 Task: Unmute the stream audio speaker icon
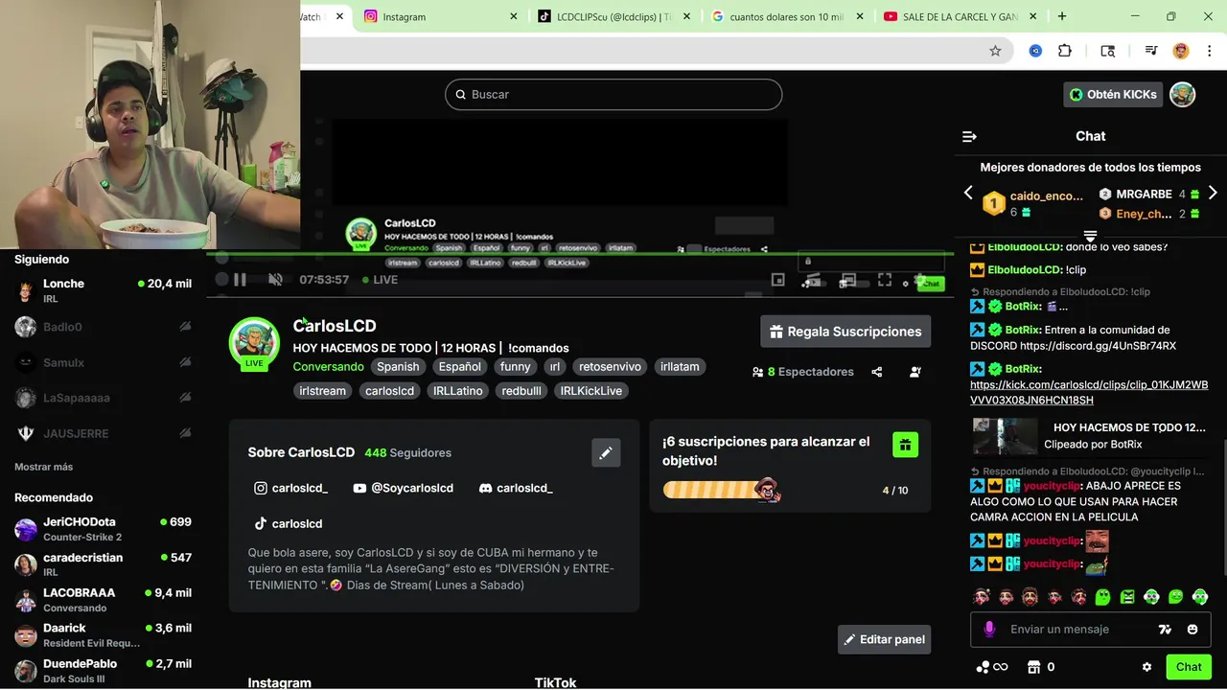tap(275, 280)
